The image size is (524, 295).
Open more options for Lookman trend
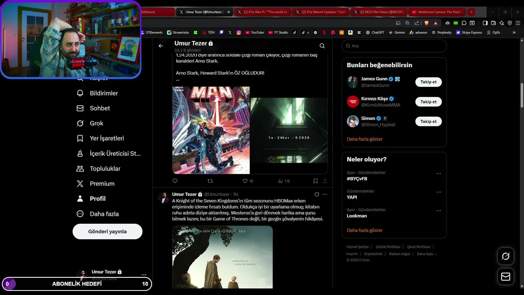(439, 211)
